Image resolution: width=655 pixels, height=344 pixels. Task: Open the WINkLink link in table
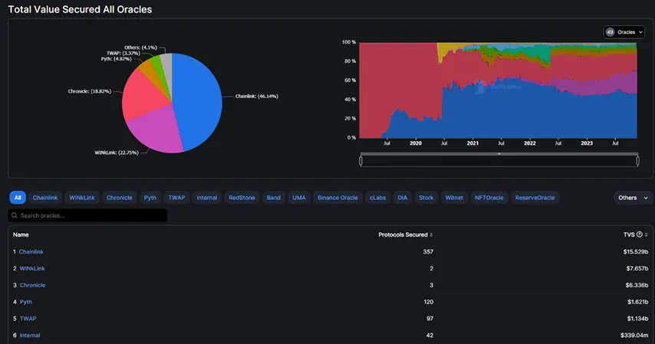pos(32,268)
